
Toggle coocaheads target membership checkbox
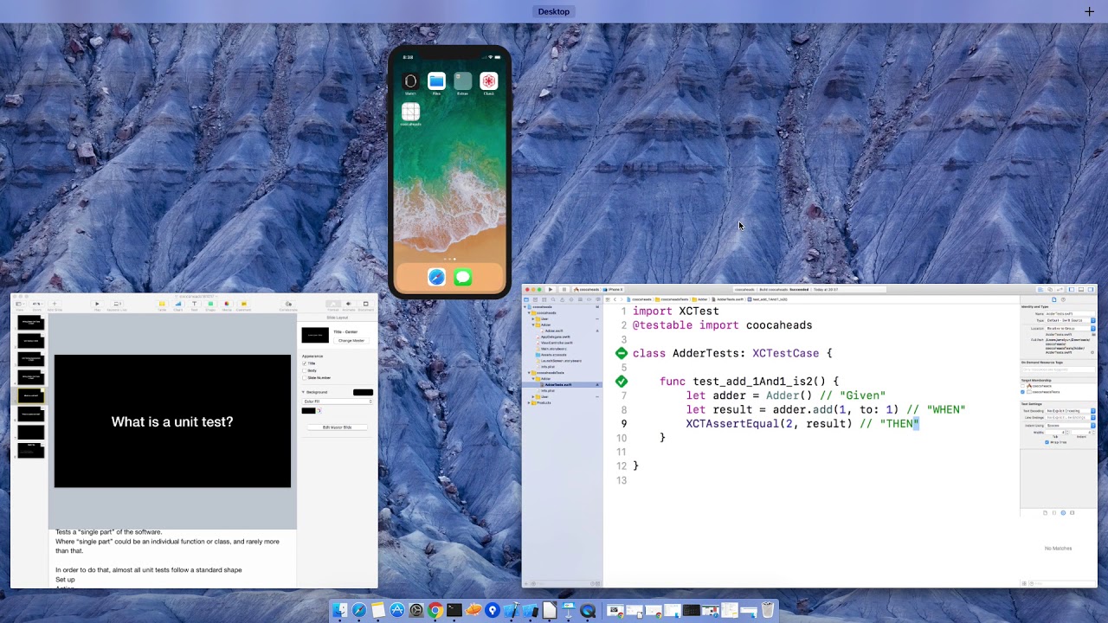click(x=1022, y=386)
